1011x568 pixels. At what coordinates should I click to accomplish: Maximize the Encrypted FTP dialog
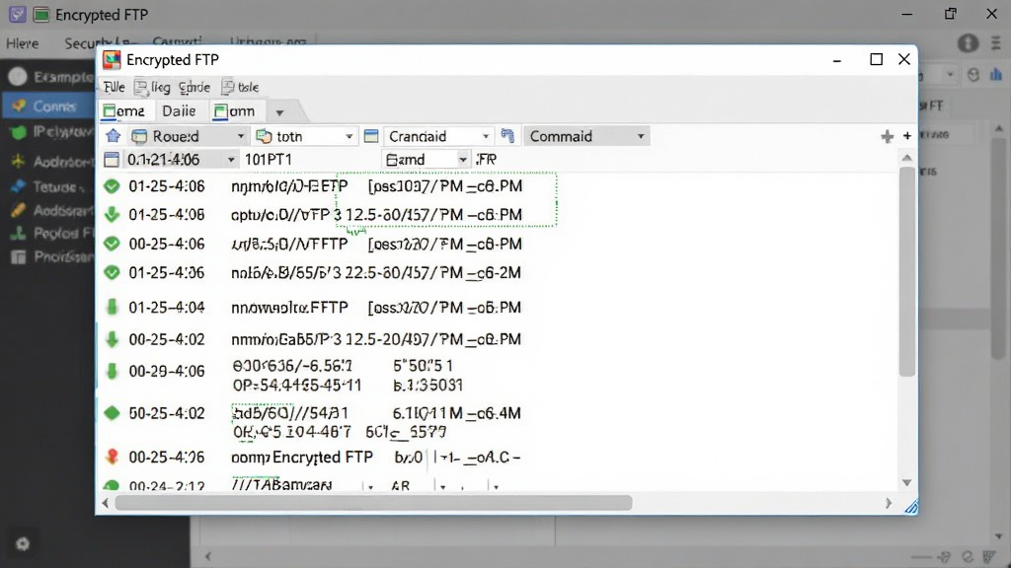(877, 59)
